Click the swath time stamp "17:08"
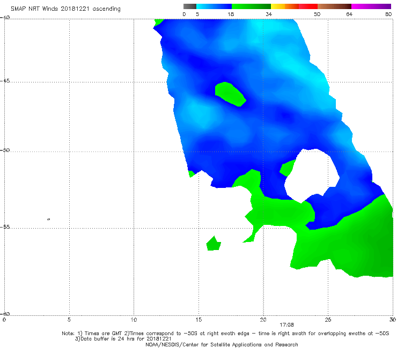 286,325
